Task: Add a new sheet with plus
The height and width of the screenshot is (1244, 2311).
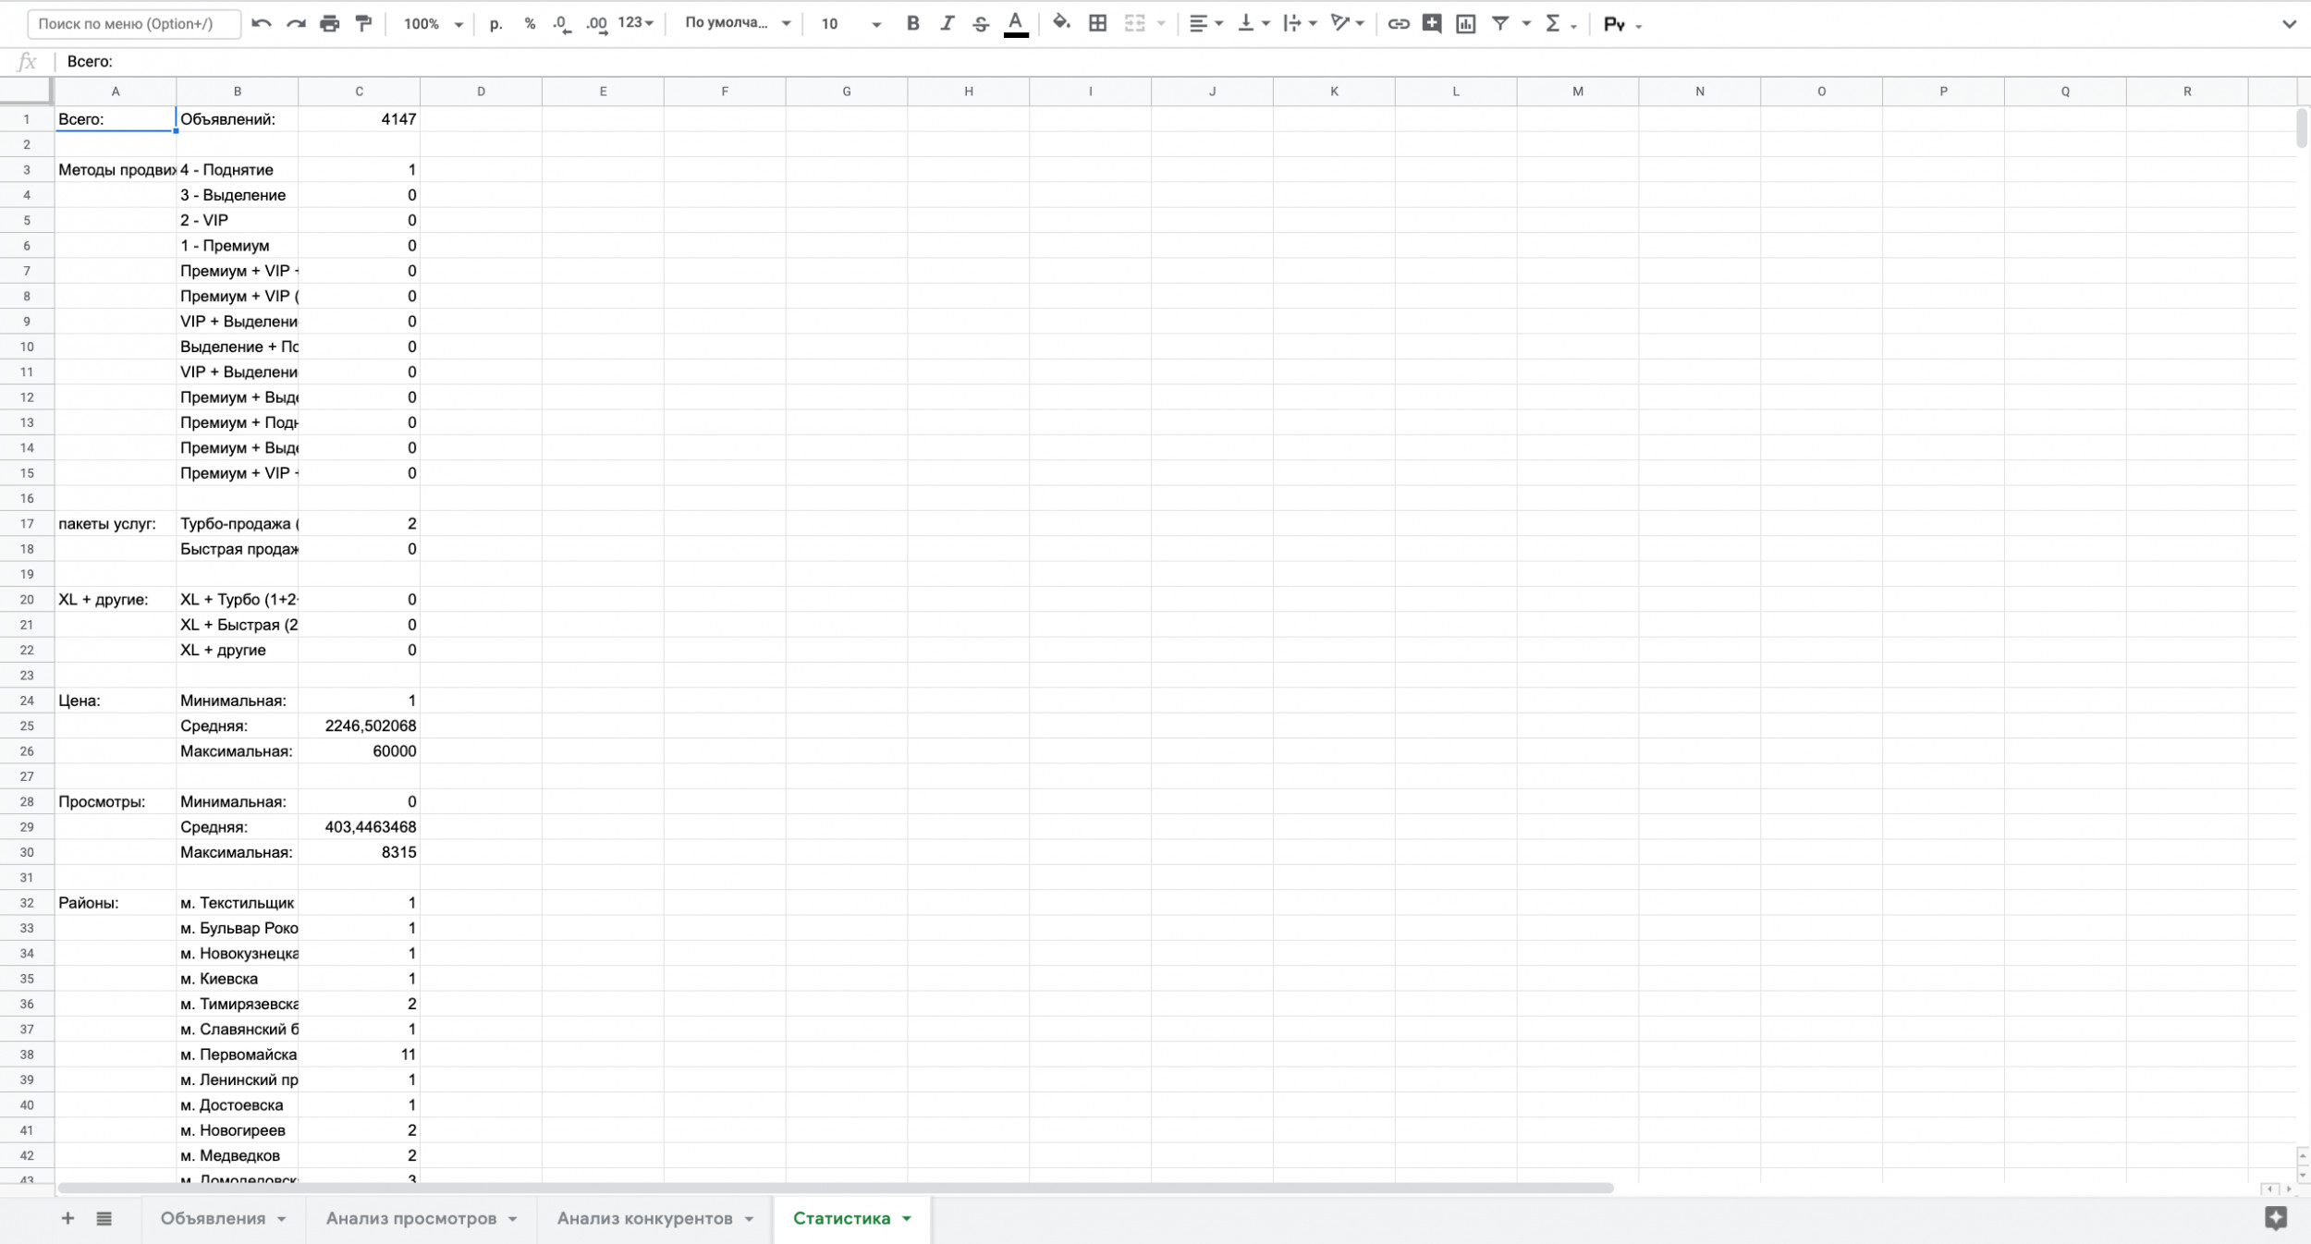Action: [67, 1218]
